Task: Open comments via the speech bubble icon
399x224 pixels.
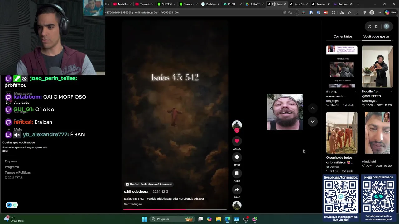Action: coord(237,157)
